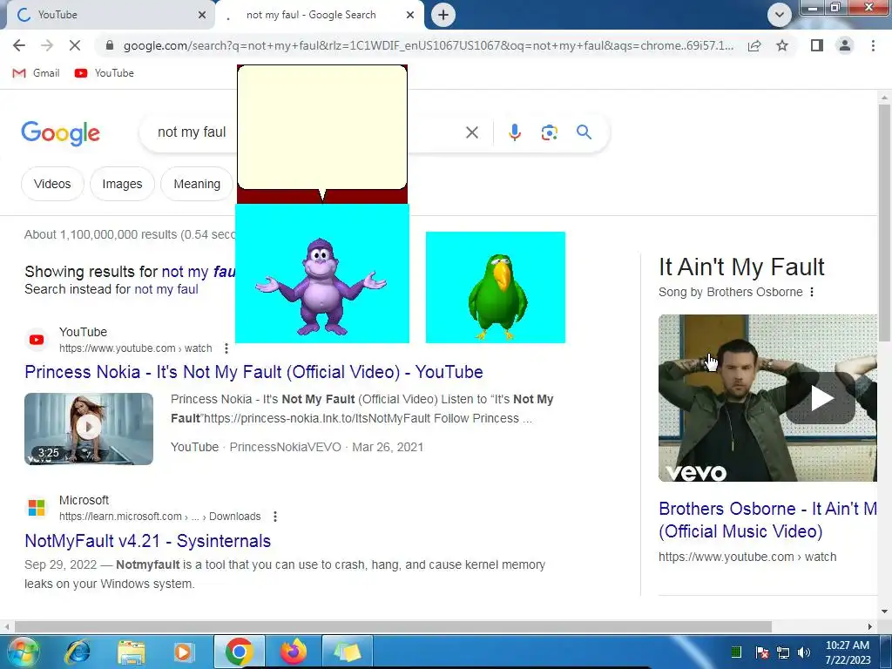Filter results by Images chip

point(122,184)
